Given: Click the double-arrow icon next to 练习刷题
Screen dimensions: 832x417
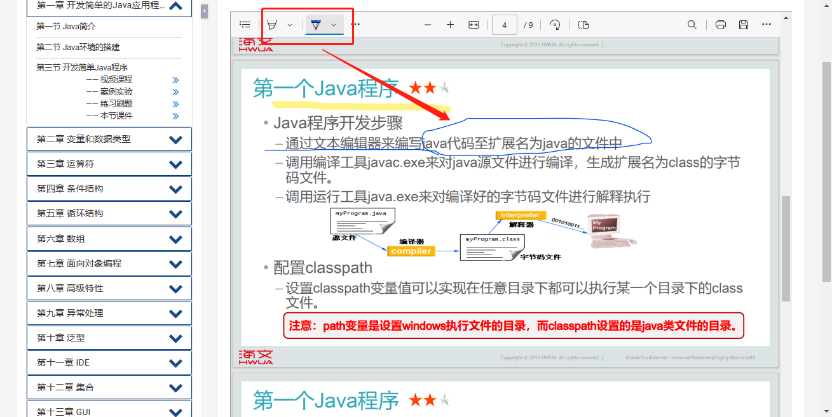Looking at the screenshot, I should pyautogui.click(x=175, y=104).
